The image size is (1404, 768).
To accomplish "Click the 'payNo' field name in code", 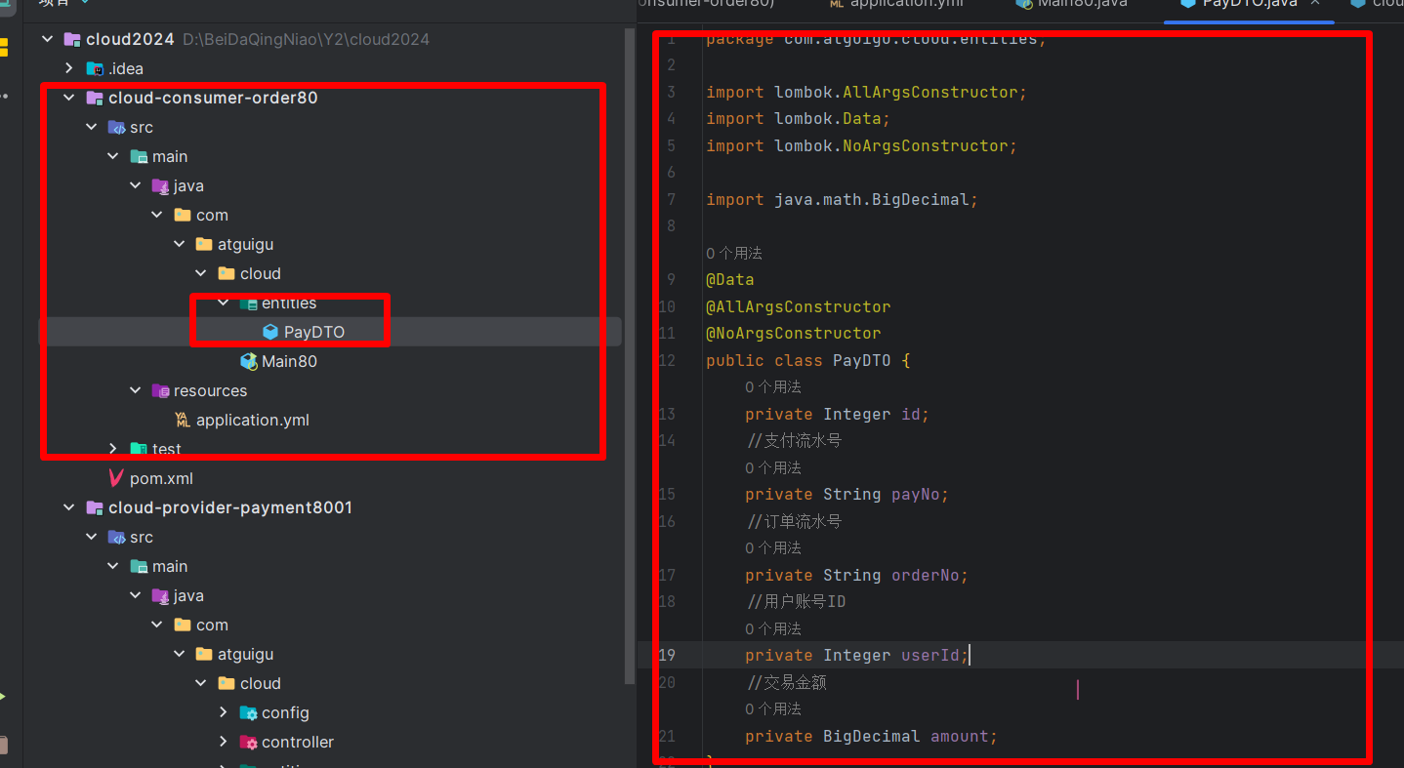I will click(x=915, y=494).
